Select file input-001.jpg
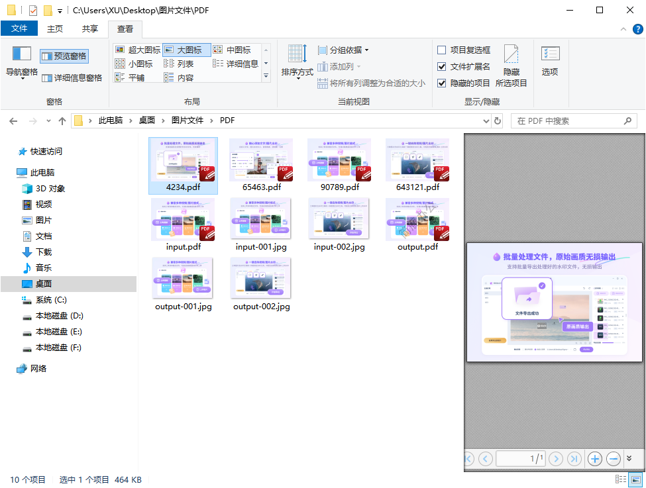 [x=261, y=225]
